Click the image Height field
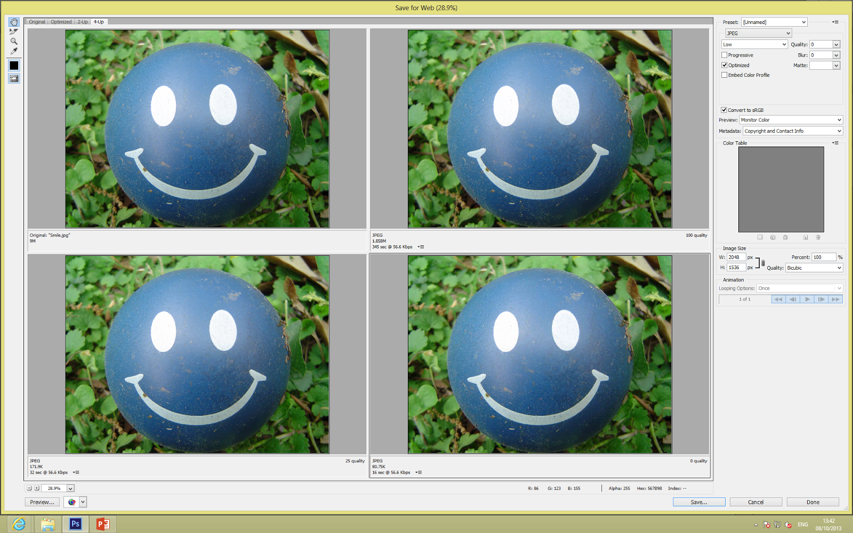Screen dimensions: 853x533 [736, 268]
